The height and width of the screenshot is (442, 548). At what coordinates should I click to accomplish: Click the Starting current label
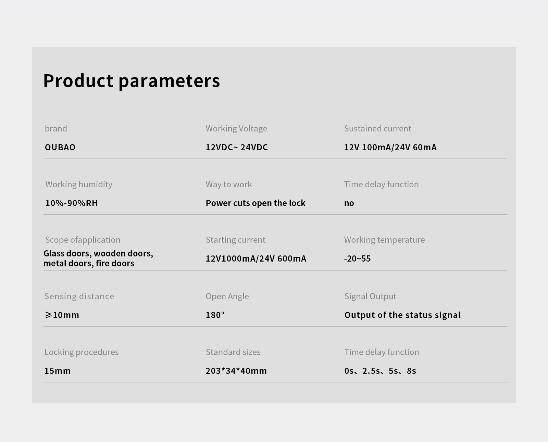point(235,240)
